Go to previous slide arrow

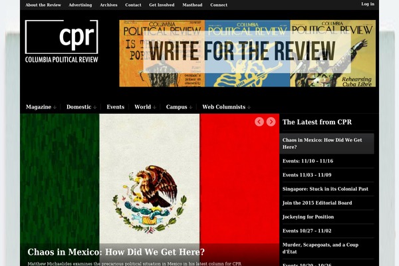pyautogui.click(x=259, y=122)
